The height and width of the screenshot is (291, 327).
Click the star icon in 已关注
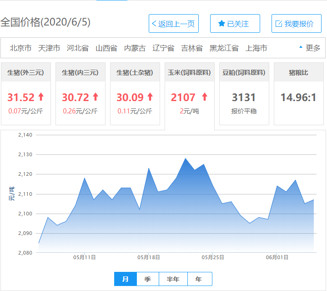(x=221, y=24)
